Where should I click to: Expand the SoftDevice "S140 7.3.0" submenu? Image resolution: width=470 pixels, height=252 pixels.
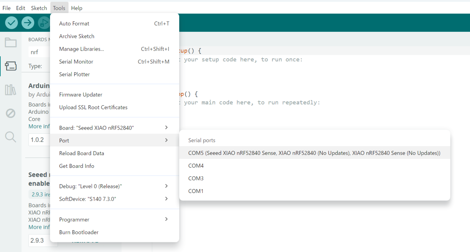pos(114,199)
